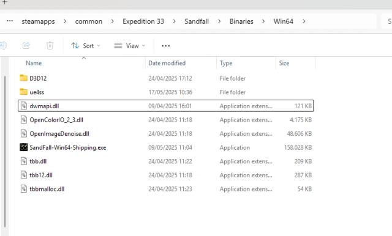Expand chevron after steamapps breadcrumb
Viewport: 392px width, 236px height.
(x=65, y=21)
